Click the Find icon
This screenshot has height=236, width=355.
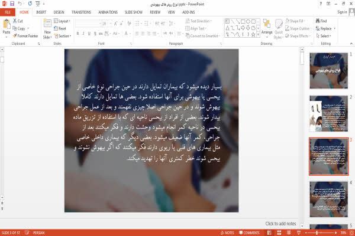point(318,21)
